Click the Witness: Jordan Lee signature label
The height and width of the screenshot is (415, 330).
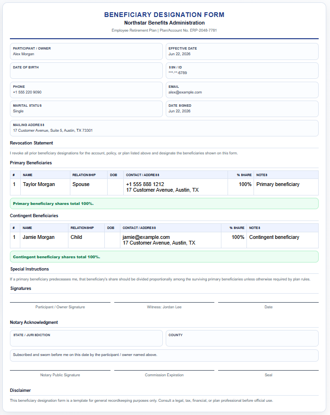point(164,307)
